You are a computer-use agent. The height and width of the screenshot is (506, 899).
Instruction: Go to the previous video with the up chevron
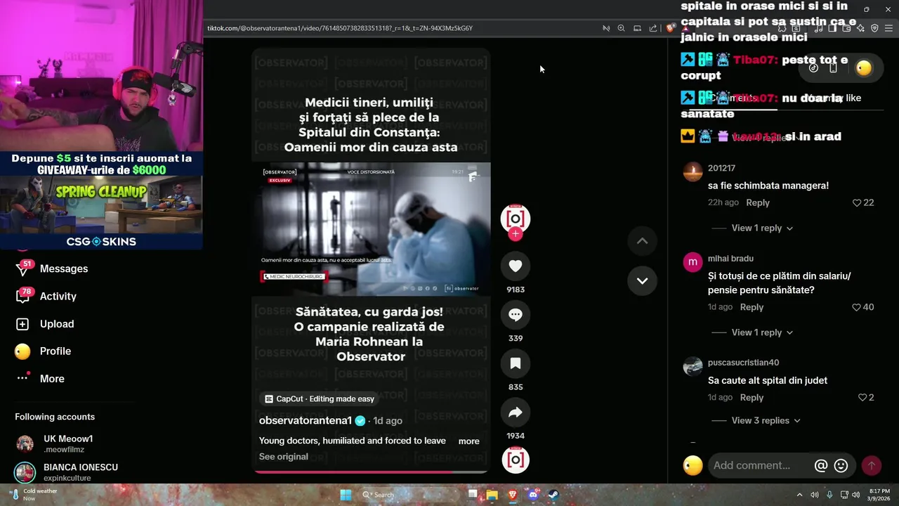pyautogui.click(x=642, y=241)
